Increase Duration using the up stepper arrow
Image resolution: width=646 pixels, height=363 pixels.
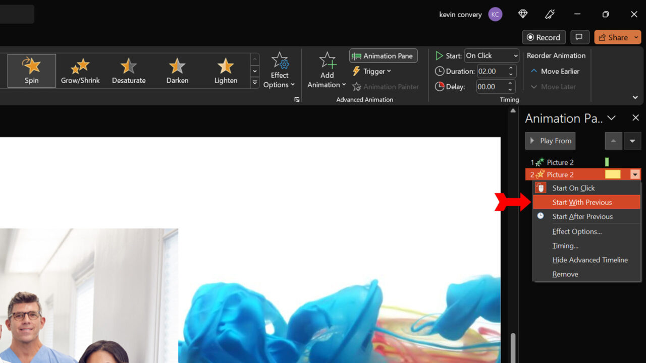tap(510, 68)
